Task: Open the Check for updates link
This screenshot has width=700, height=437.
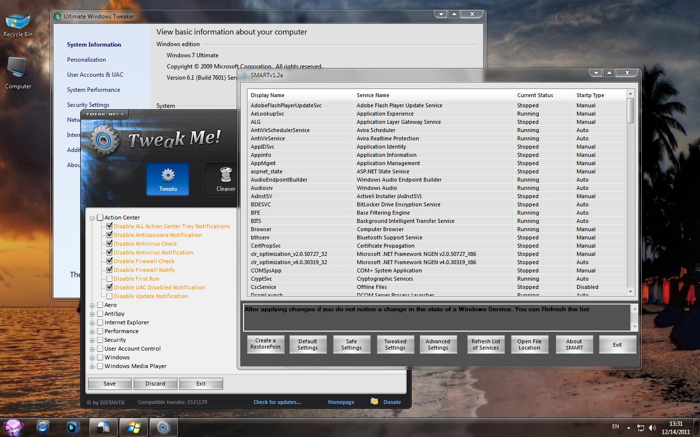Action: [277, 402]
